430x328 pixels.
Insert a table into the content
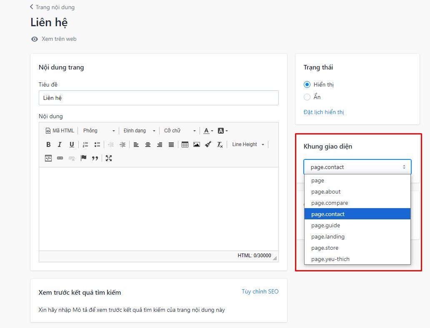click(185, 144)
